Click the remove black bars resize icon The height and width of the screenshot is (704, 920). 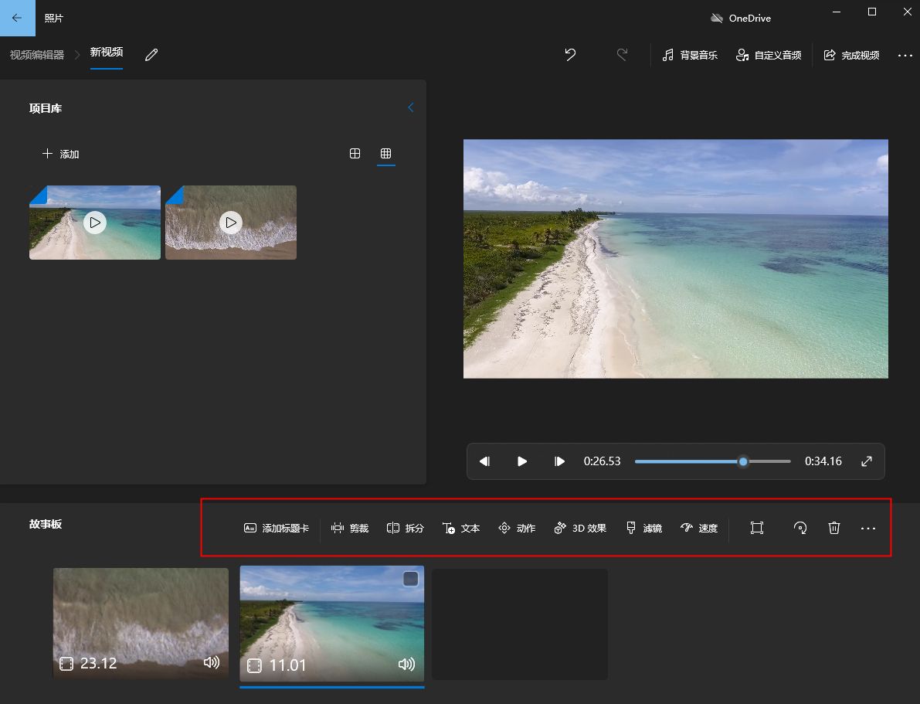756,528
